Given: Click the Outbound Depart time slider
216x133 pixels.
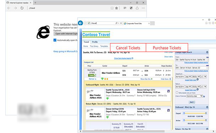Looking at the screenshot, I should click(x=195, y=113).
